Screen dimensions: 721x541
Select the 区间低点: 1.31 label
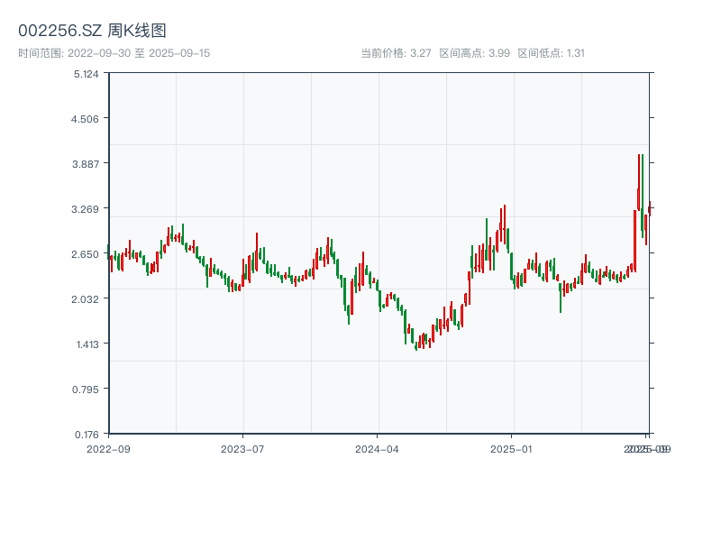tap(552, 53)
